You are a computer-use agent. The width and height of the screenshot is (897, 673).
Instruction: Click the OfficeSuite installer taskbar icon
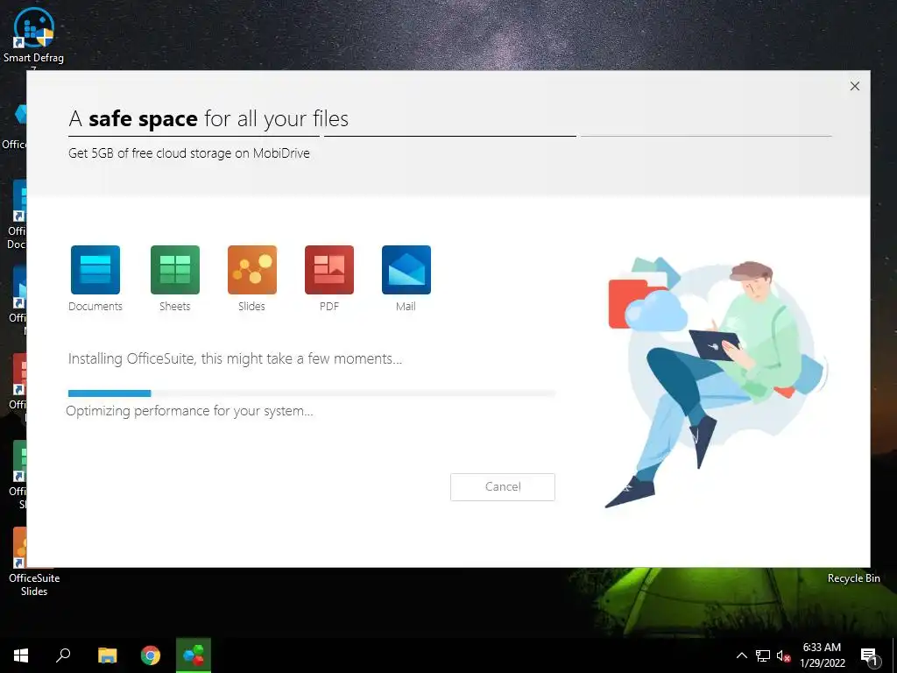(x=194, y=655)
